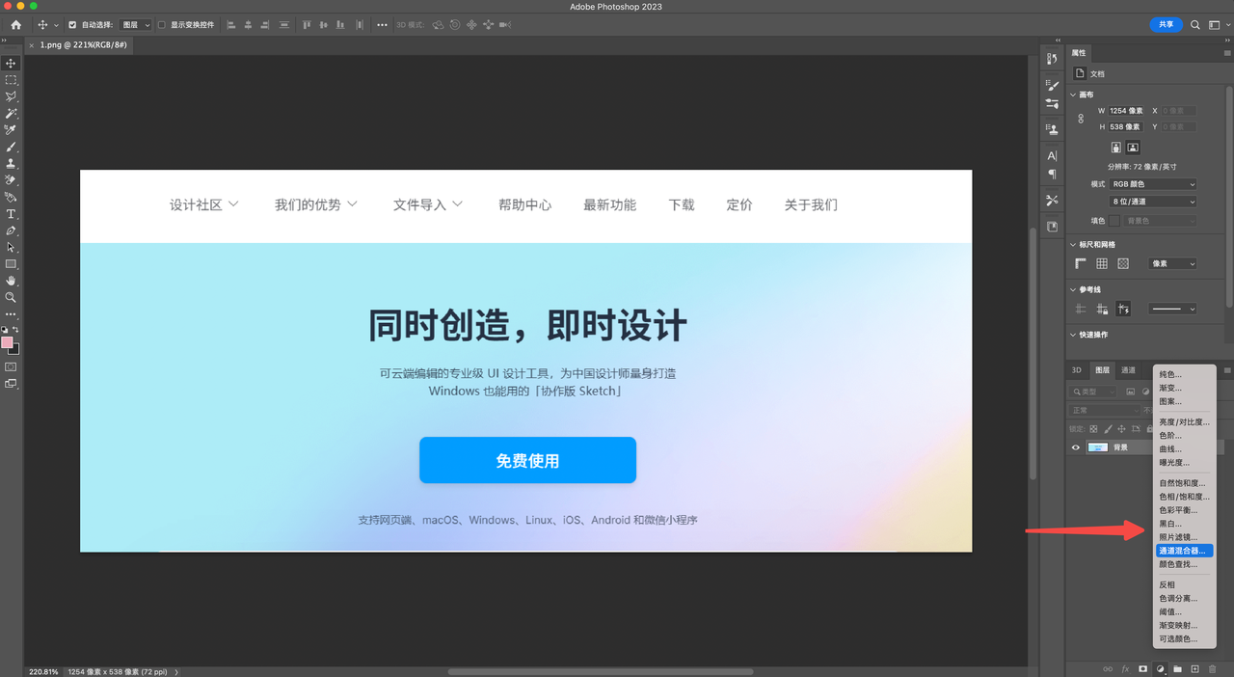Collapse the 快速操作 section
The image size is (1234, 677).
[x=1074, y=335]
